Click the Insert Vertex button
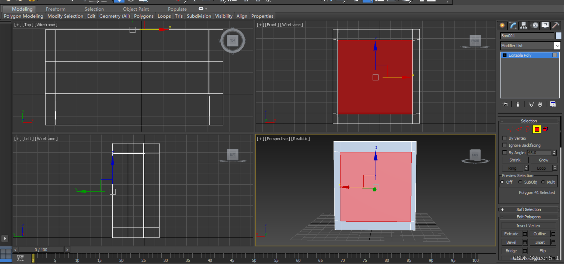Viewport: 564px width, 264px height. 528,226
